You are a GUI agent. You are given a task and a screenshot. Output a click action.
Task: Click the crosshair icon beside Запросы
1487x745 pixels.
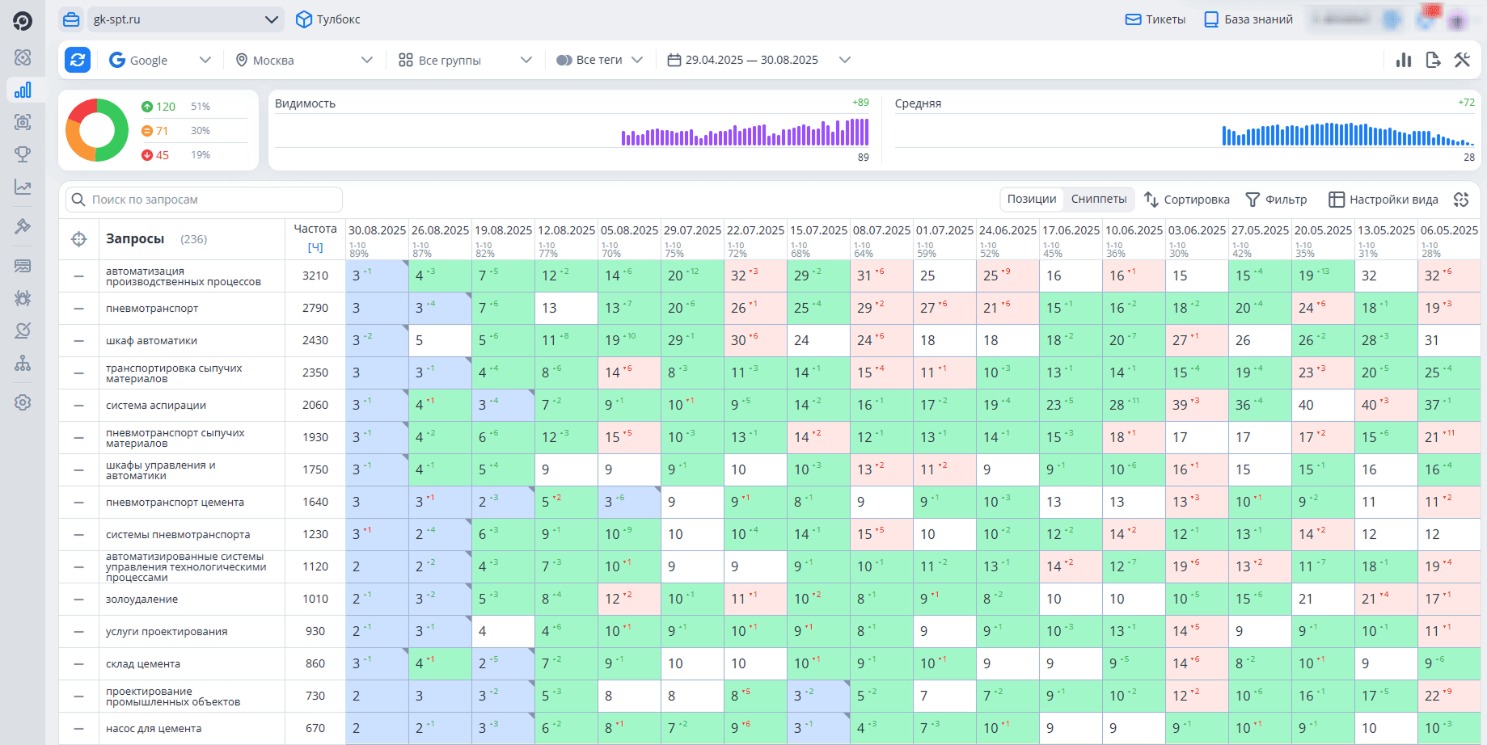[x=78, y=239]
